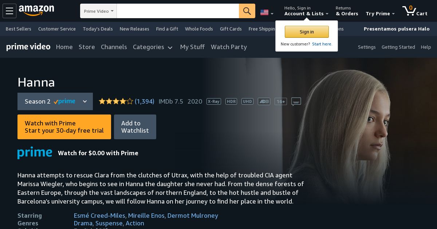Screen dimensions: 437x229
Task: Open the Action genre link
Action: [135, 223]
